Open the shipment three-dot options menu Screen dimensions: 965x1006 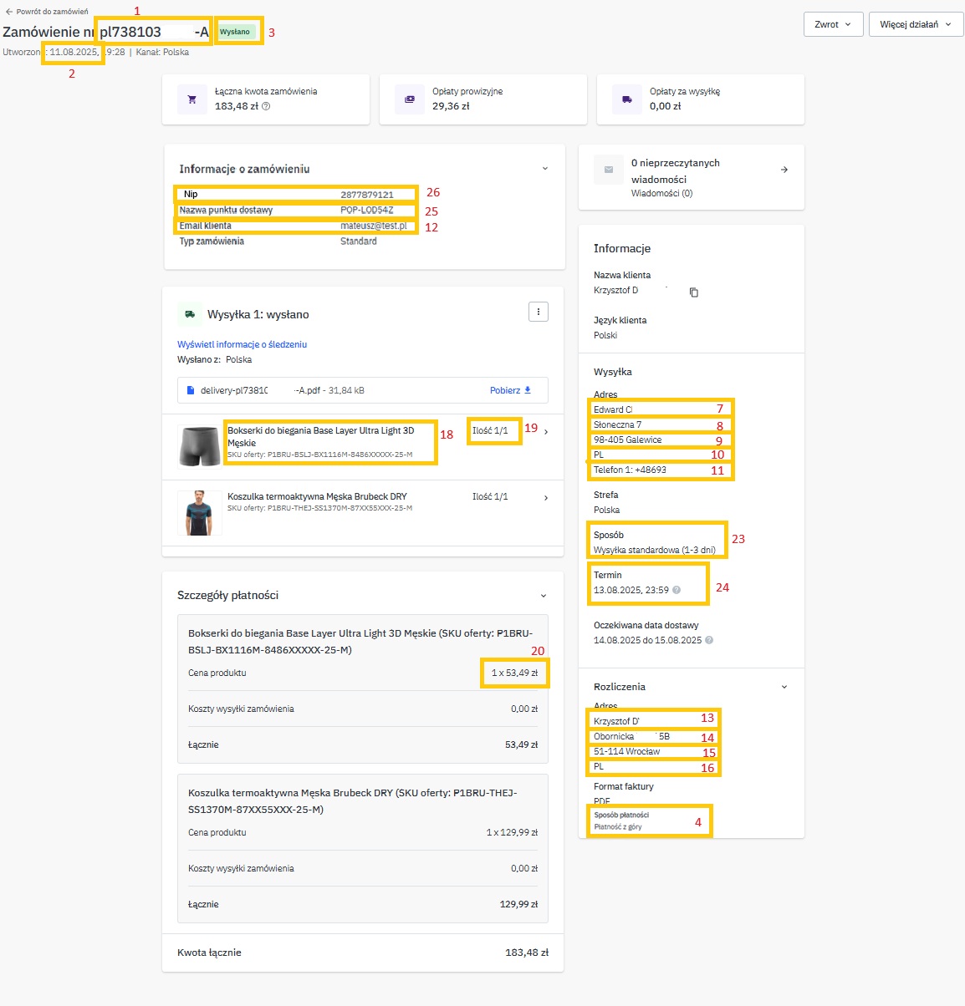click(539, 312)
